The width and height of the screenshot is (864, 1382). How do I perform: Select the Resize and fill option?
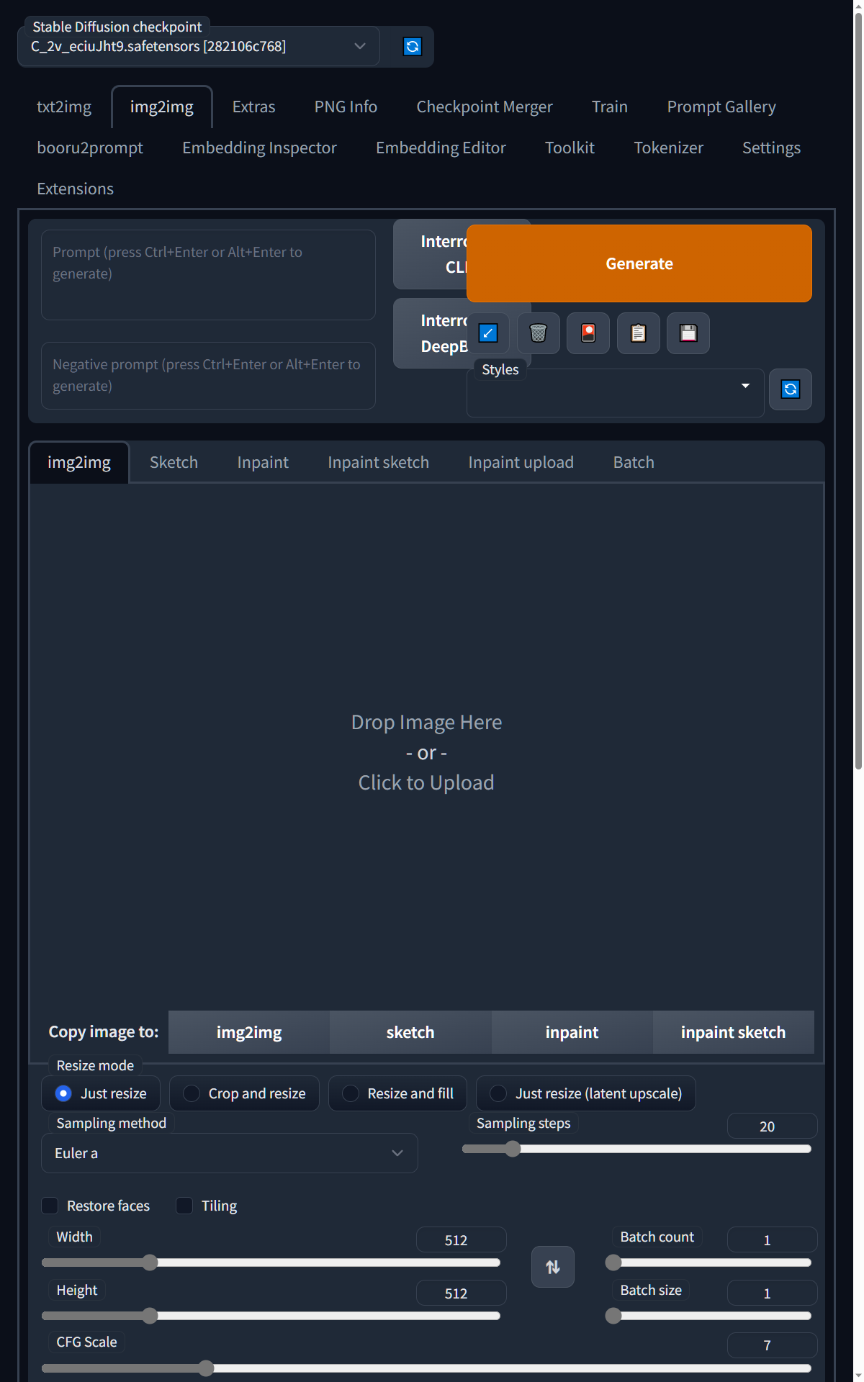[x=397, y=1093]
